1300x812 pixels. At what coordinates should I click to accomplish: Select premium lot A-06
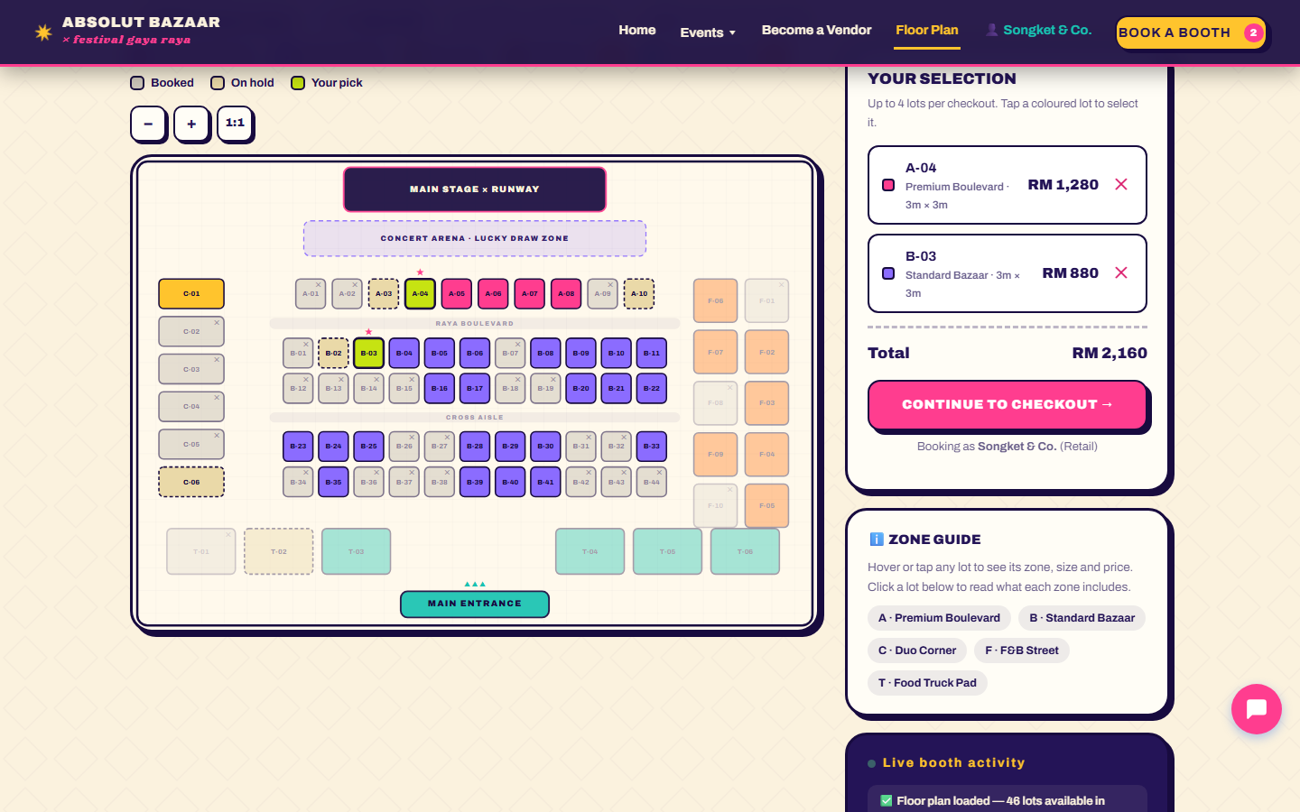[x=493, y=293]
